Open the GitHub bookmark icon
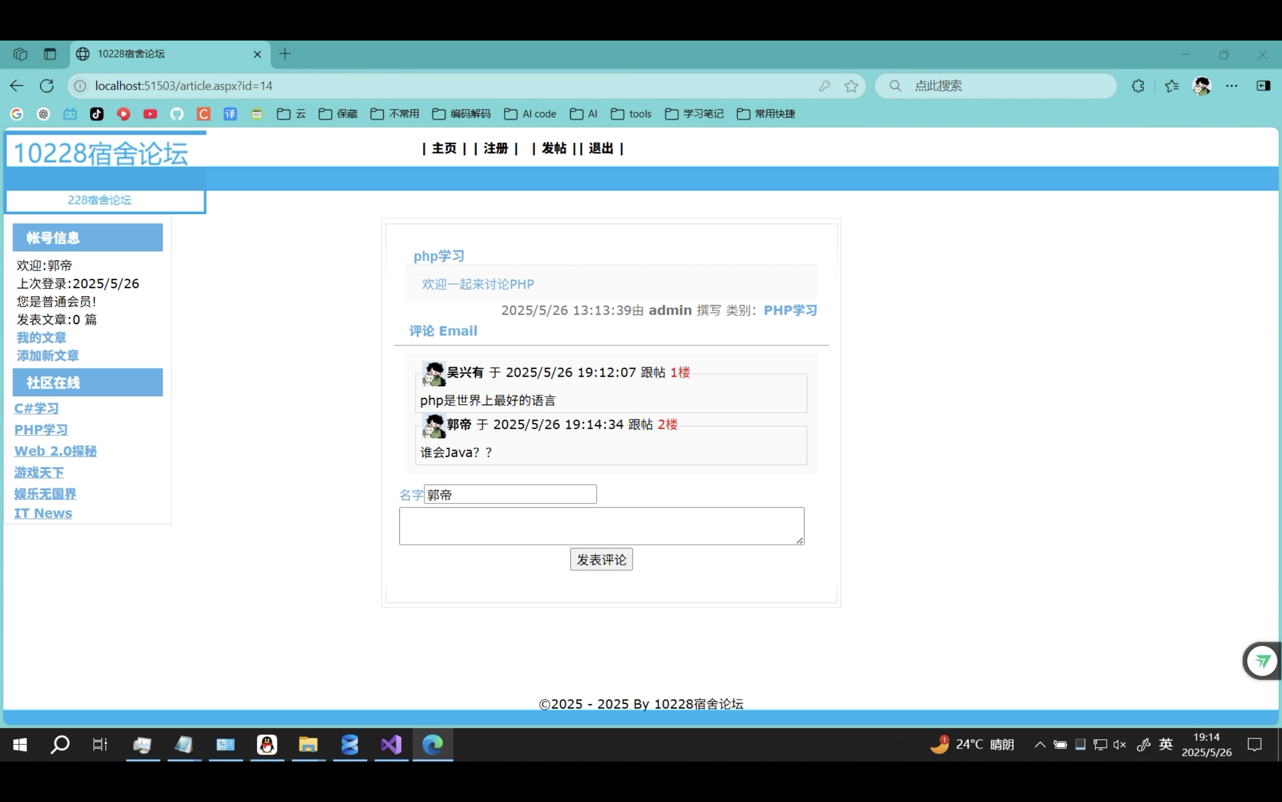This screenshot has height=802, width=1282. pos(177,114)
